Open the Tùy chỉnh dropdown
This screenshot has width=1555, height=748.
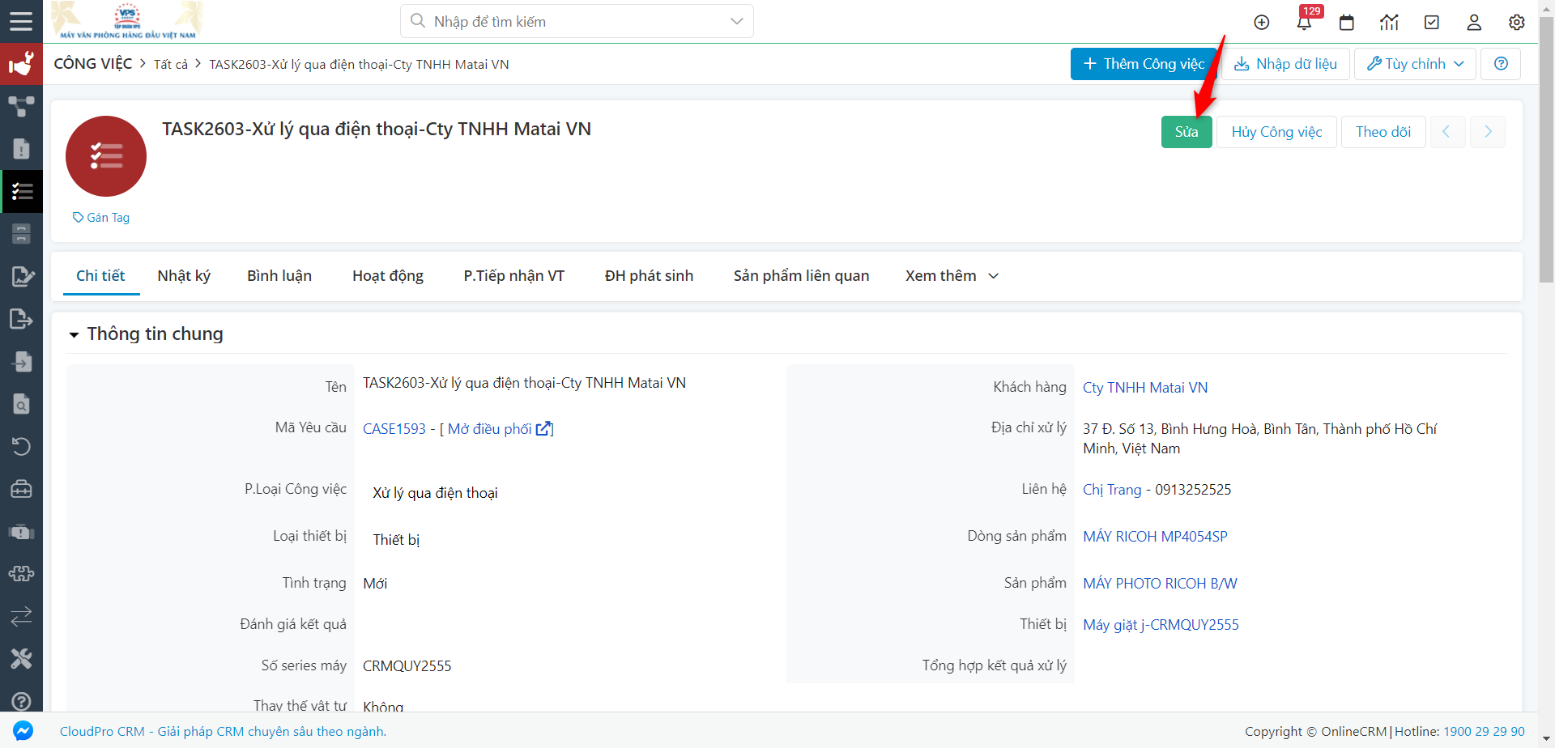[1415, 64]
